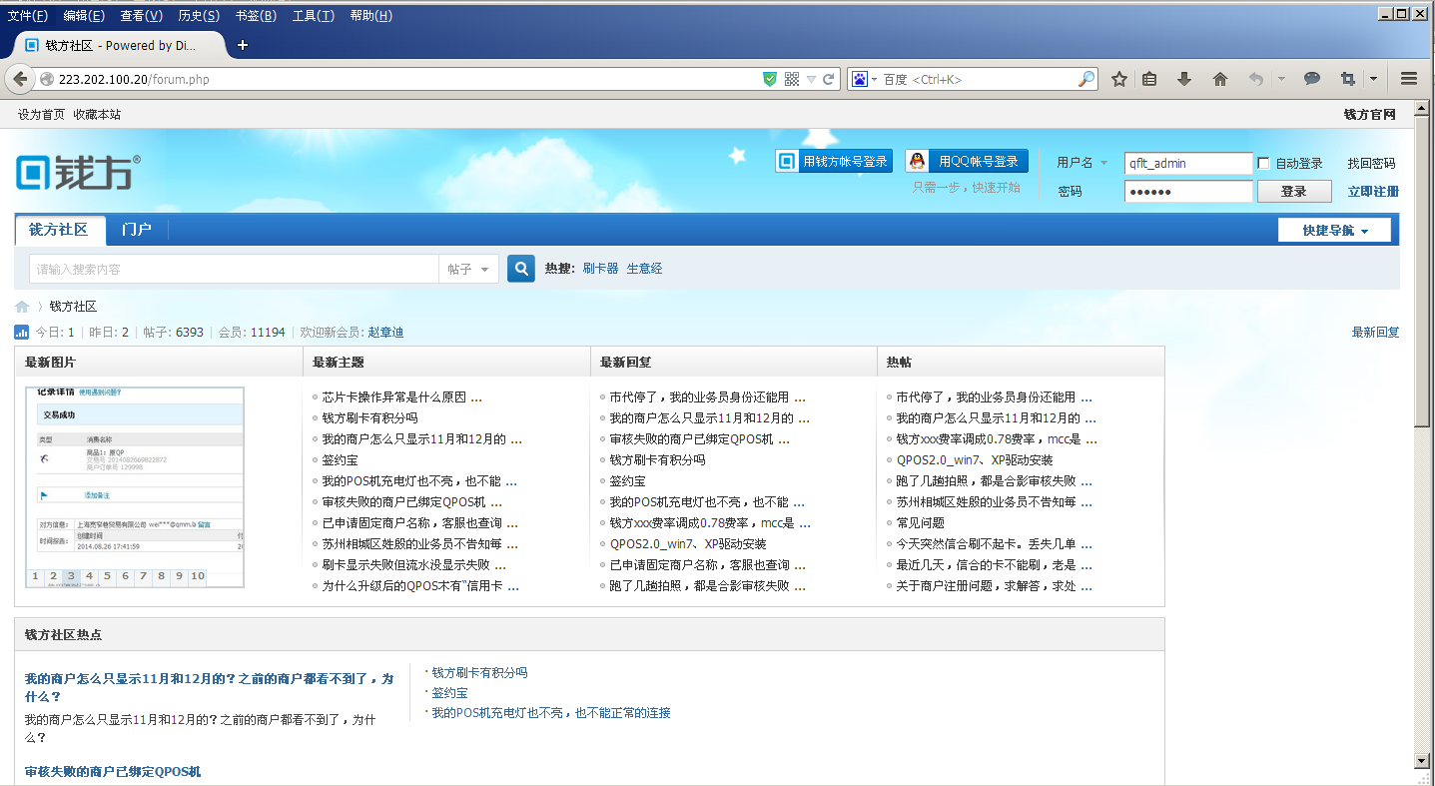Expand the 快捷导航 dropdown
Image resolution: width=1435 pixels, height=786 pixels.
[1333, 230]
